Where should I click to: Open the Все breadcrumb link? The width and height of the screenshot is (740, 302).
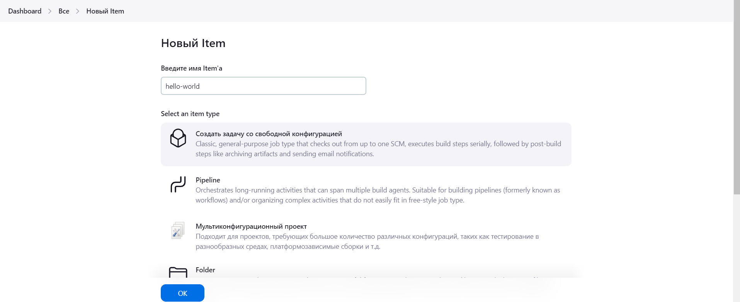tap(64, 11)
